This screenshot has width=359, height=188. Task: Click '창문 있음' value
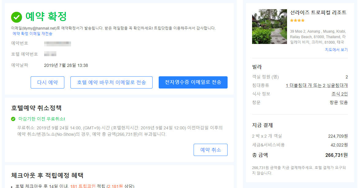(x=338, y=103)
